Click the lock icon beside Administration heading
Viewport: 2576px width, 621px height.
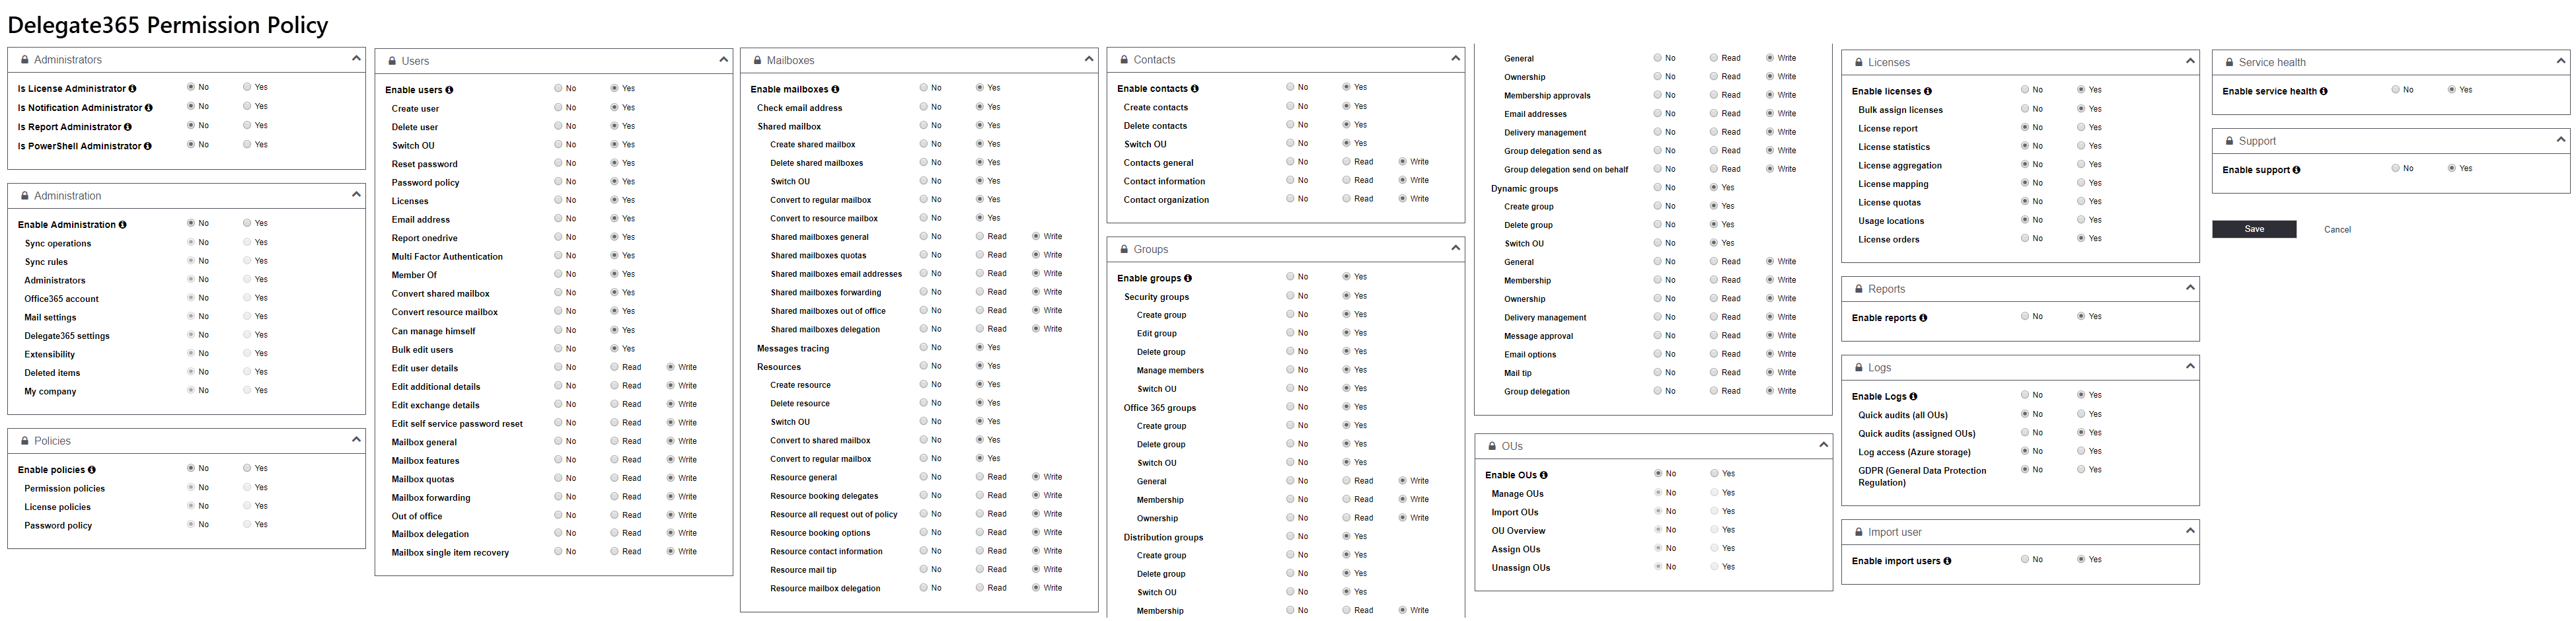pyautogui.click(x=25, y=196)
